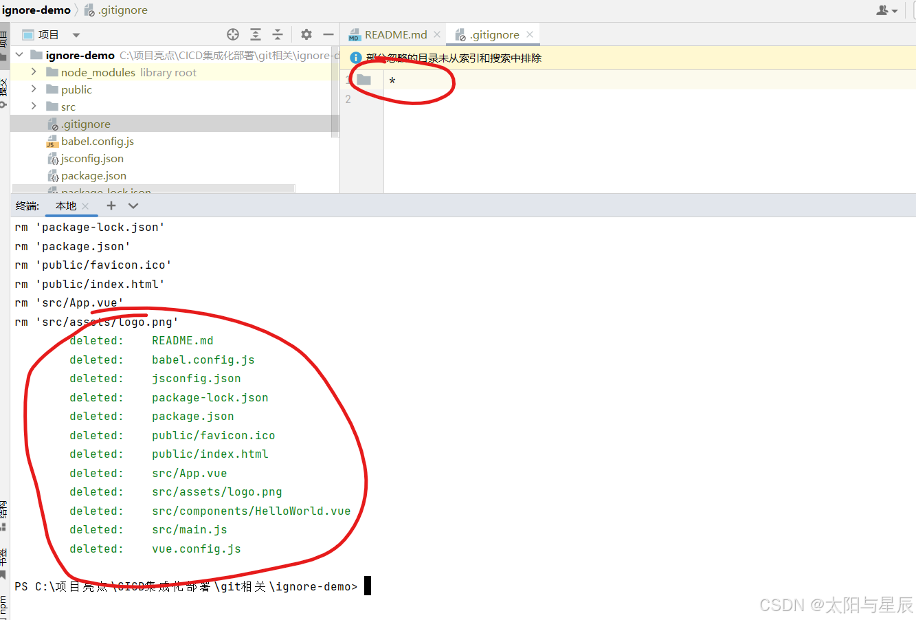The height and width of the screenshot is (620, 916).
Task: Click the locate/select opened file target icon
Action: click(233, 34)
